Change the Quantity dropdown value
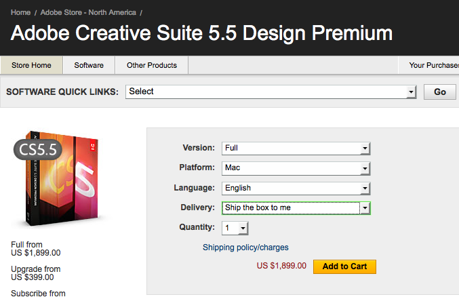The image size is (459, 297). pyautogui.click(x=235, y=228)
